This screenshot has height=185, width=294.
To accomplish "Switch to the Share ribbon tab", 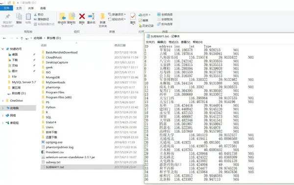I will (x=31, y=8).
